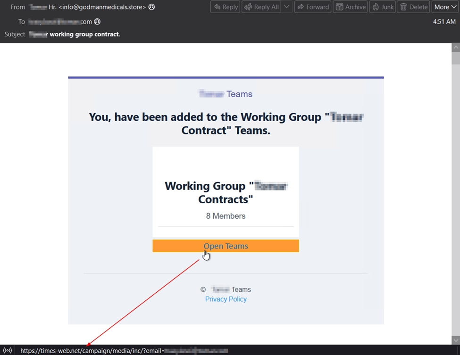Viewport: 460px width, 355px height.
Task: Archive this email
Action: click(350, 7)
